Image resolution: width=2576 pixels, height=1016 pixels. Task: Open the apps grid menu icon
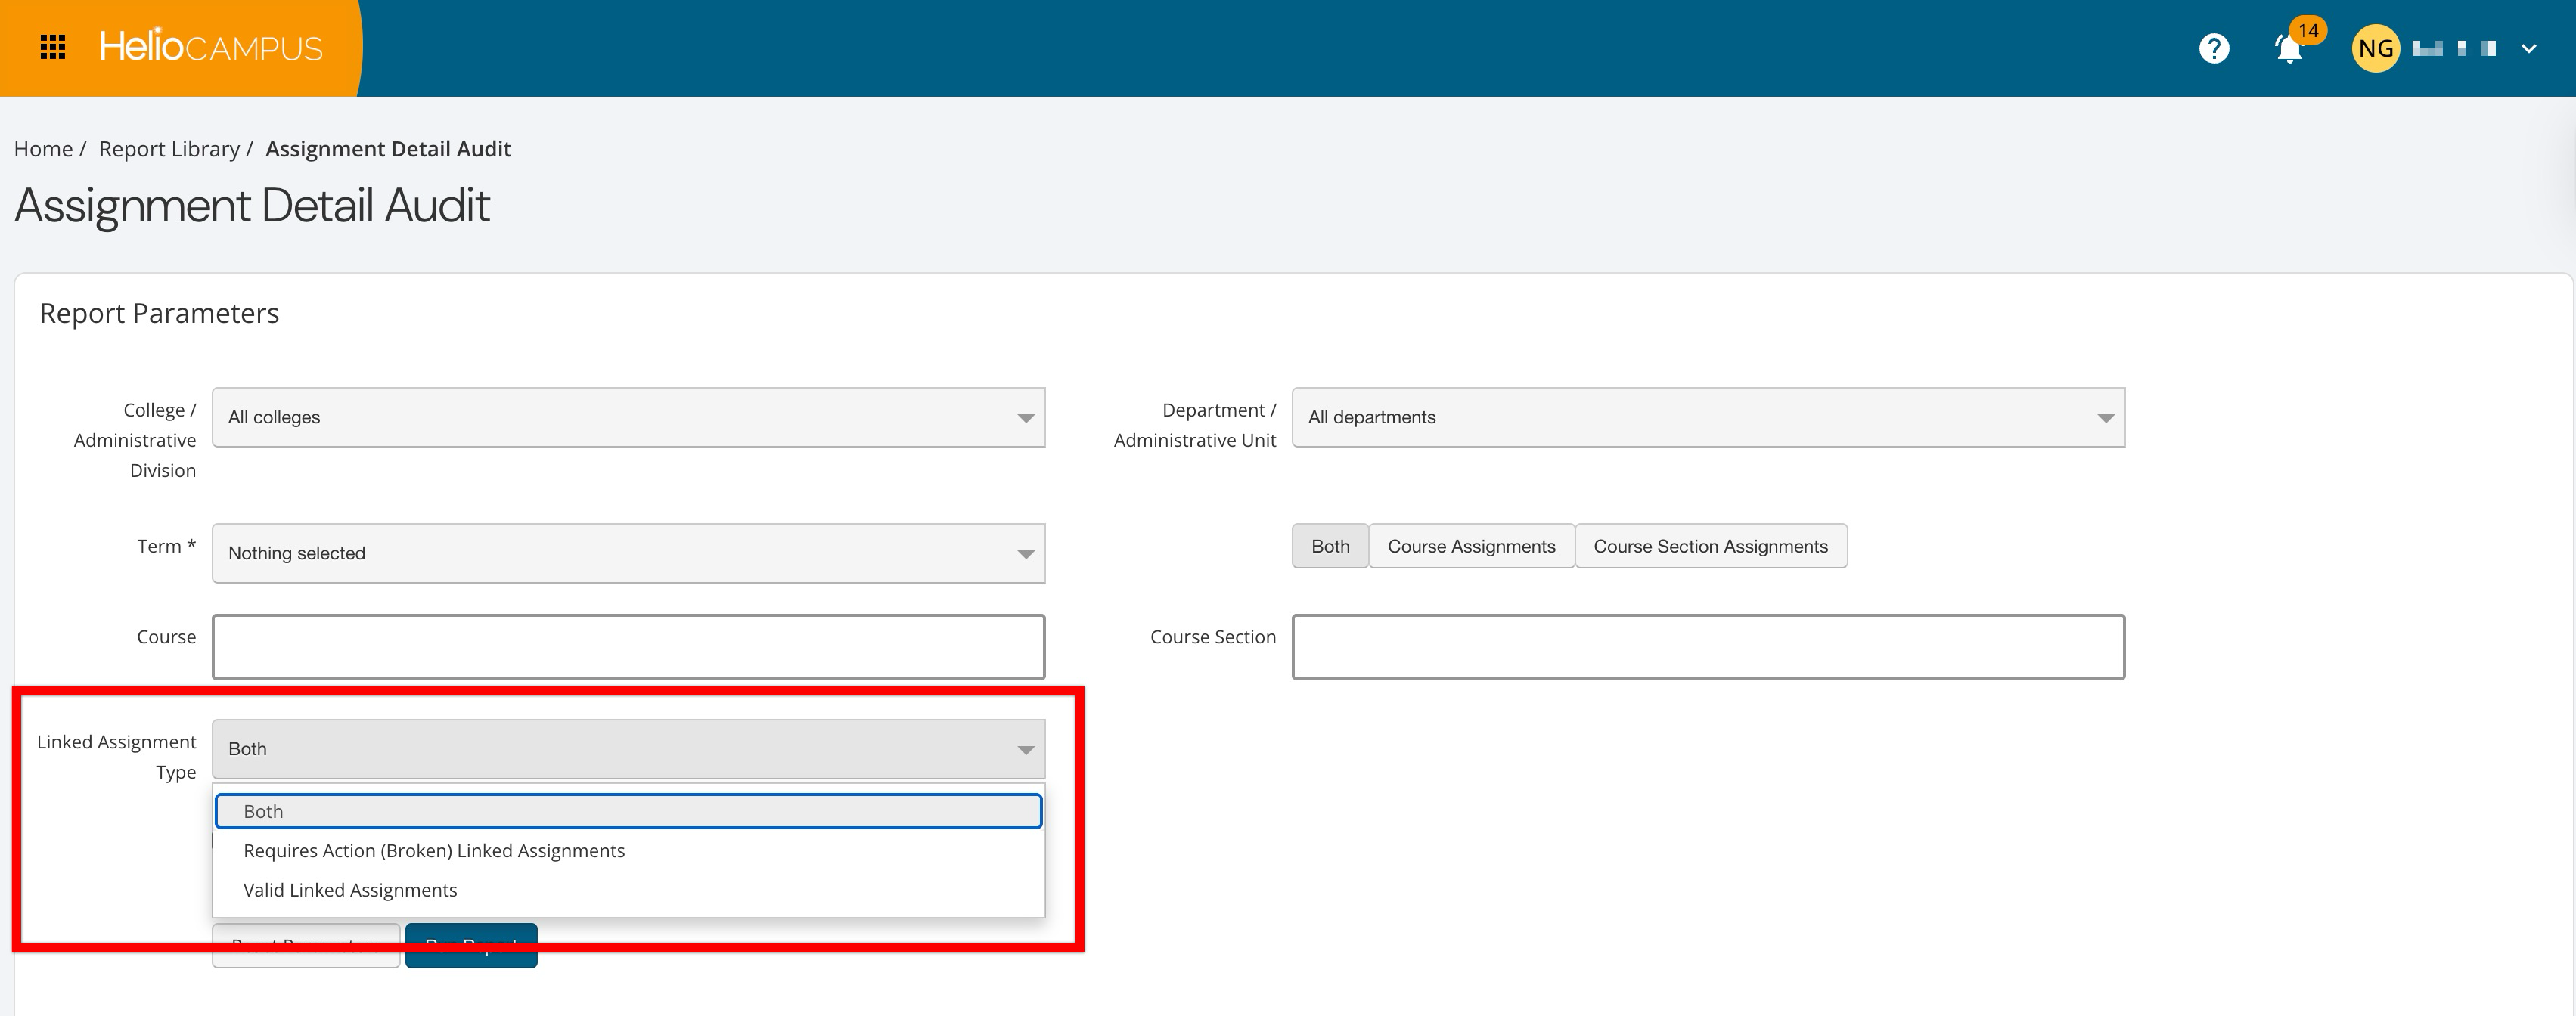point(52,47)
